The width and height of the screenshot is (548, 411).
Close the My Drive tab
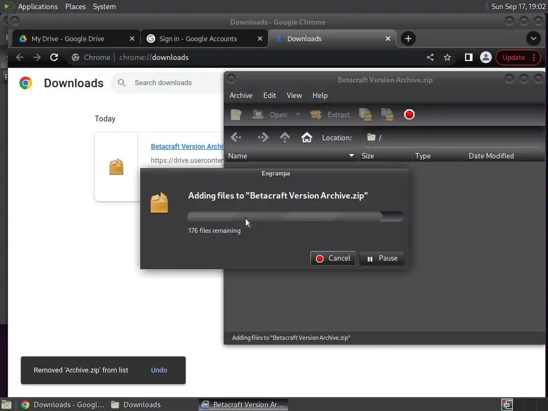point(132,39)
